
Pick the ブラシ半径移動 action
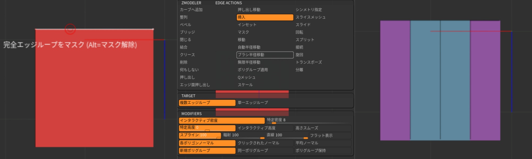[x=265, y=55]
